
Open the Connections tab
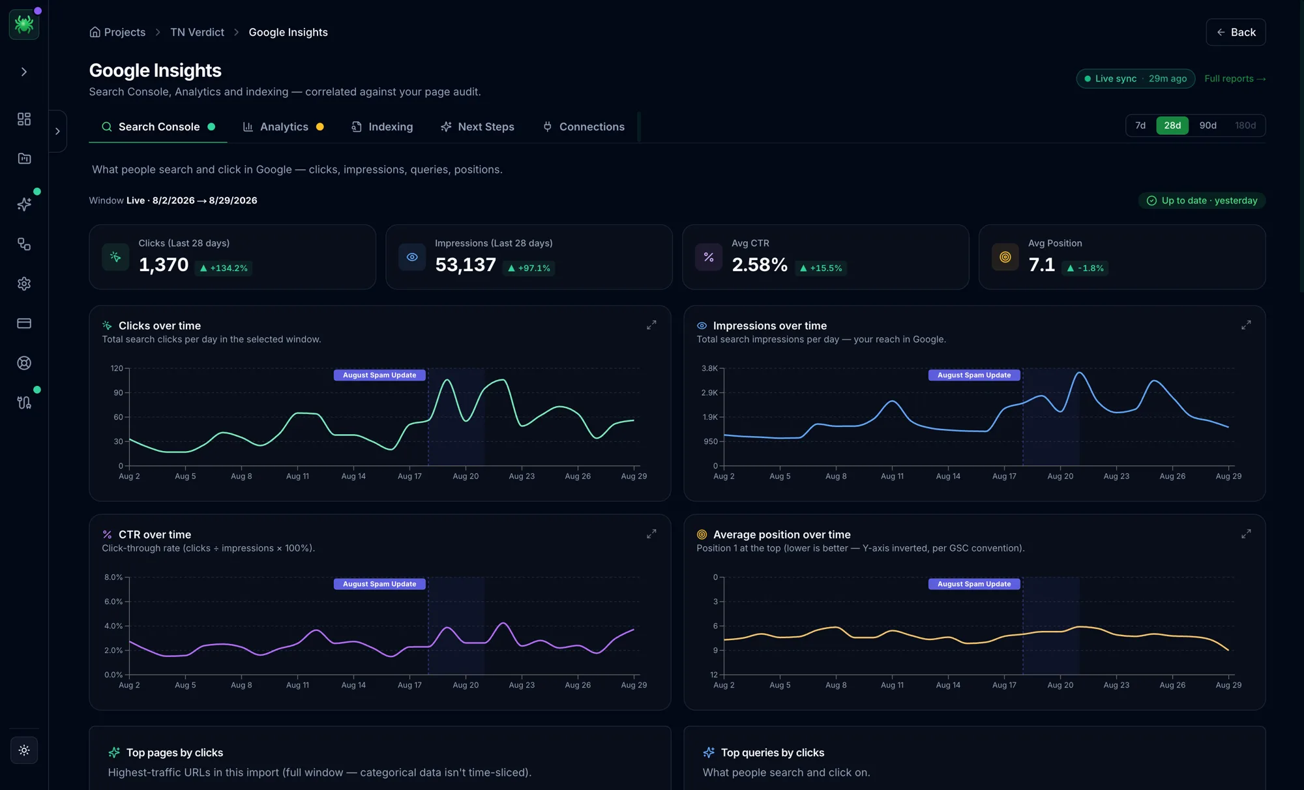(x=584, y=126)
